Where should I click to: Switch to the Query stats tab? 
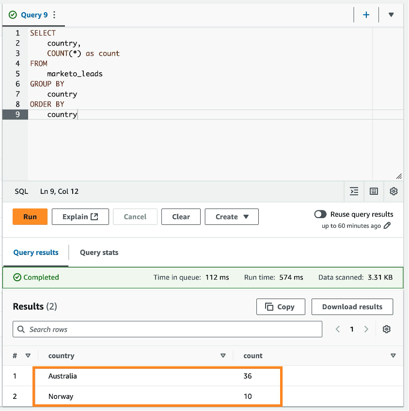[x=98, y=253]
